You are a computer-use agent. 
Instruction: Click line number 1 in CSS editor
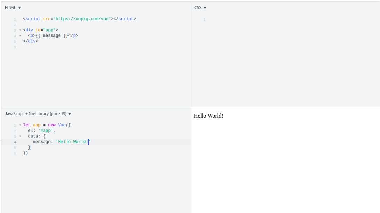click(204, 19)
